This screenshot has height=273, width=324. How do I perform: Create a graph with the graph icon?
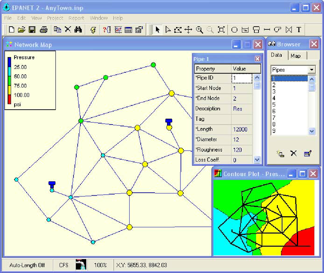click(118, 30)
